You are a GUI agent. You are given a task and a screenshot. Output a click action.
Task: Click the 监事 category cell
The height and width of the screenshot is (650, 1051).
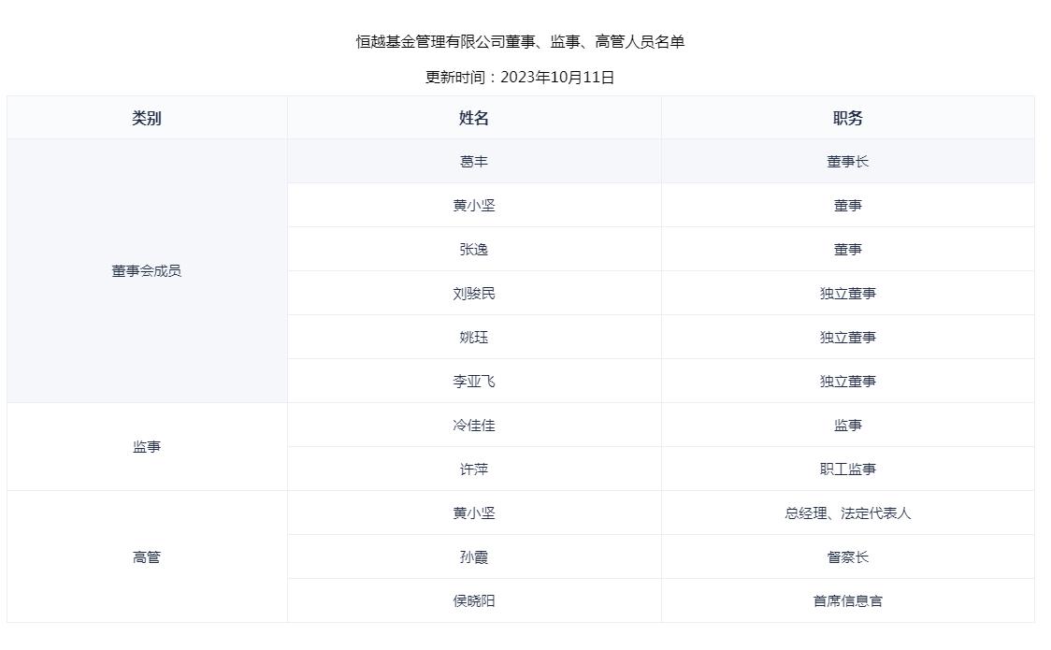147,446
